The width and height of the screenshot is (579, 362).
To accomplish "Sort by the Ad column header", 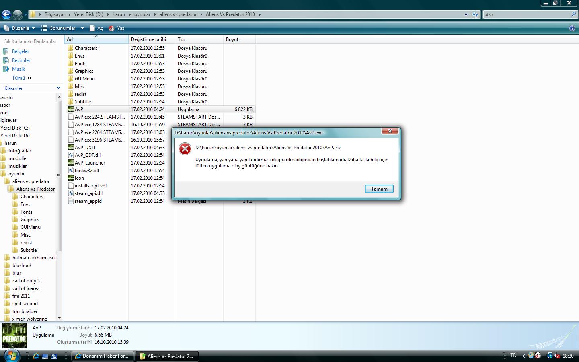I will (96, 39).
